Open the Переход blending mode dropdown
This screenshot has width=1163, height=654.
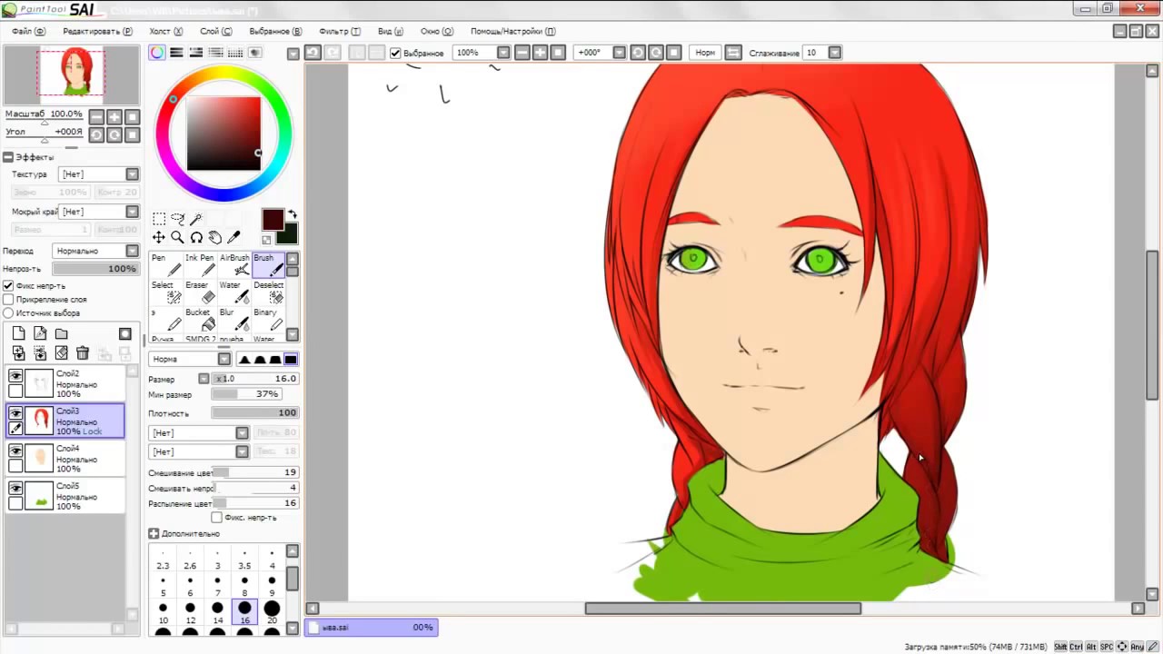(95, 251)
